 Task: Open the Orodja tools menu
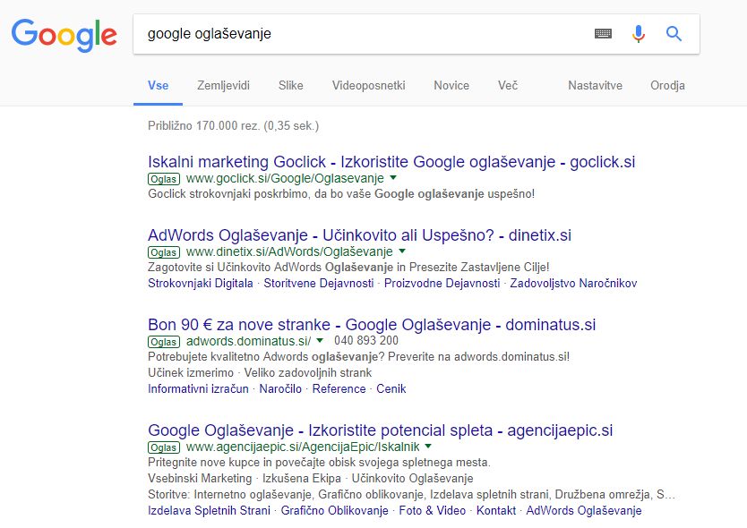(x=667, y=86)
